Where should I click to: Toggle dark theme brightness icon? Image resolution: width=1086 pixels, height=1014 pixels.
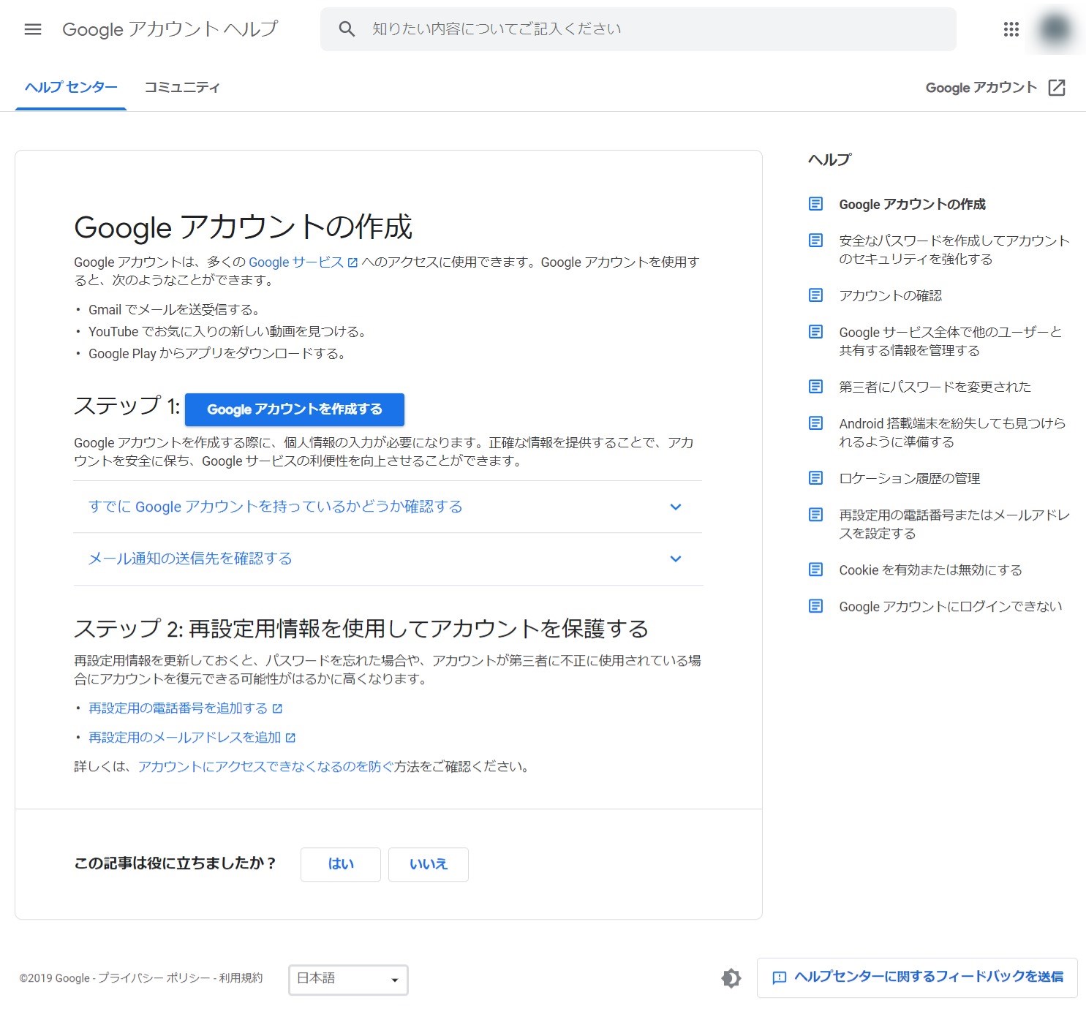[x=731, y=978]
